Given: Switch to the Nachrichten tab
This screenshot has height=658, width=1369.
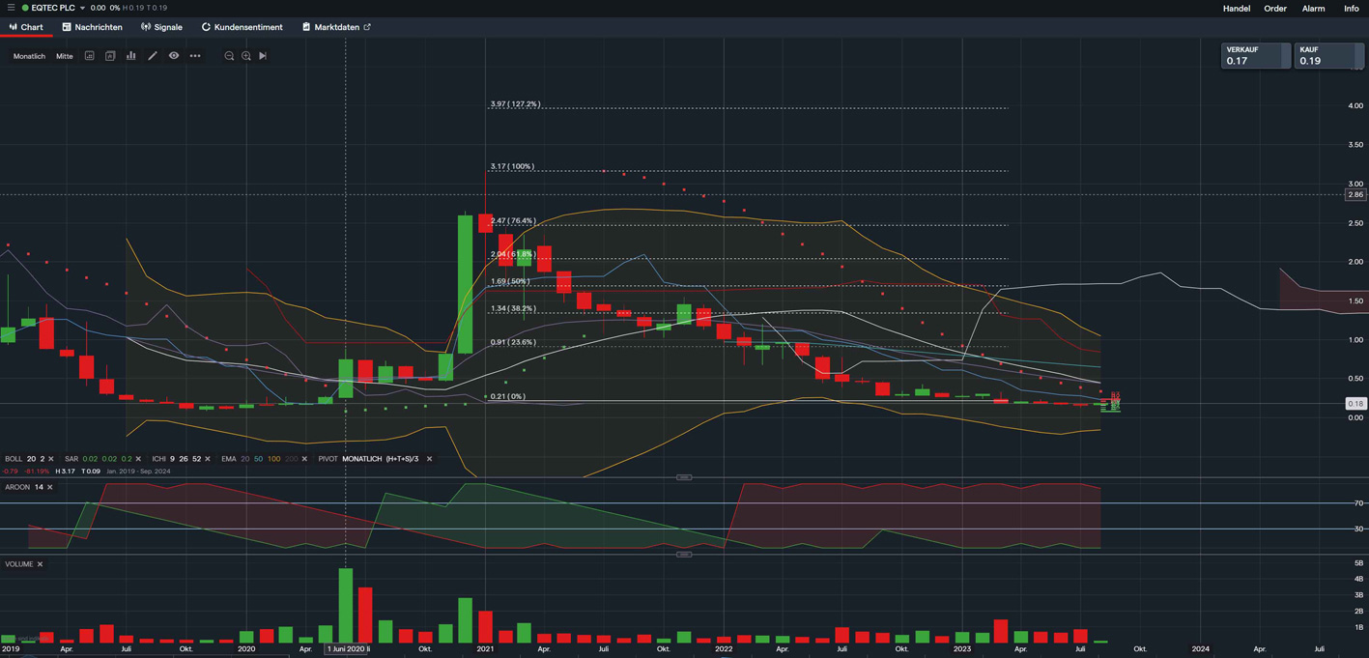Looking at the screenshot, I should tap(92, 27).
